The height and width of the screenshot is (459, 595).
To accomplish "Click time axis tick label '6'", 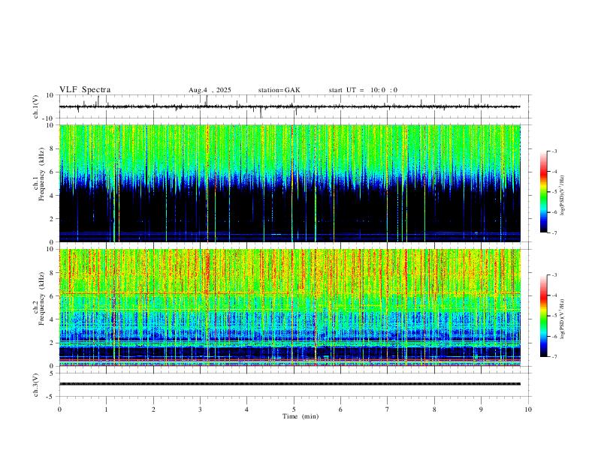I will tap(340, 409).
